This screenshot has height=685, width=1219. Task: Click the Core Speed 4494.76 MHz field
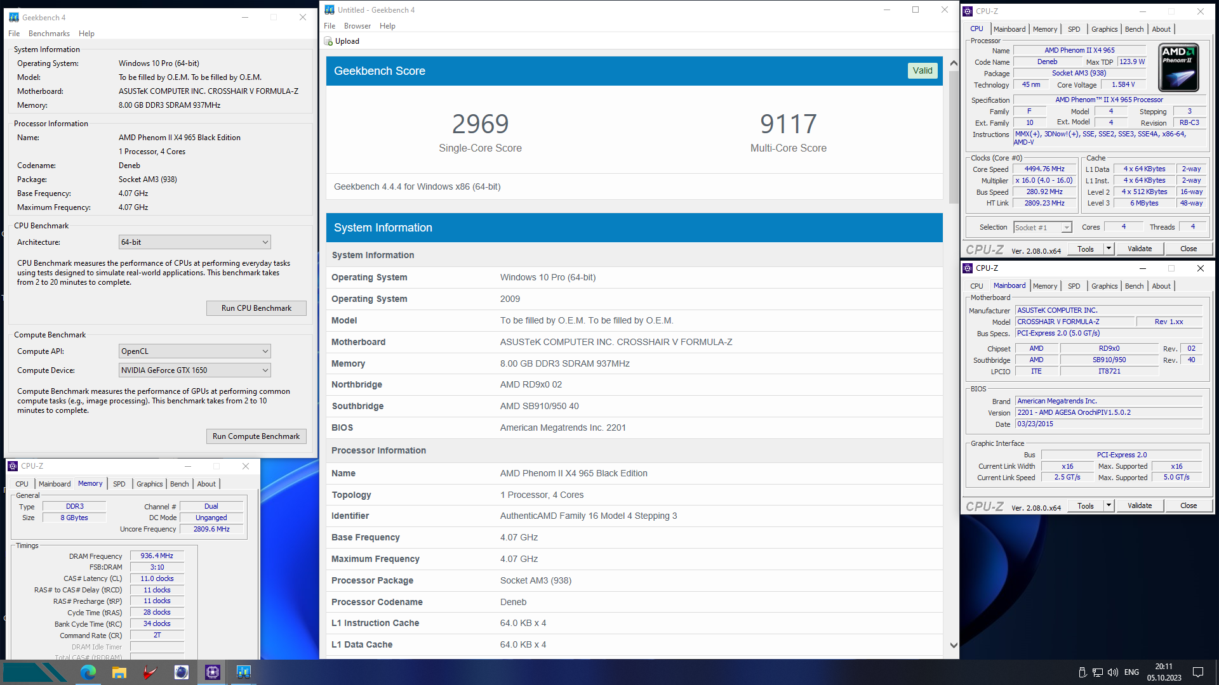(x=1044, y=169)
